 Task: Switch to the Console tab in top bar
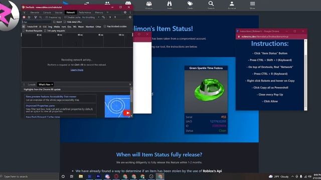point(47,12)
